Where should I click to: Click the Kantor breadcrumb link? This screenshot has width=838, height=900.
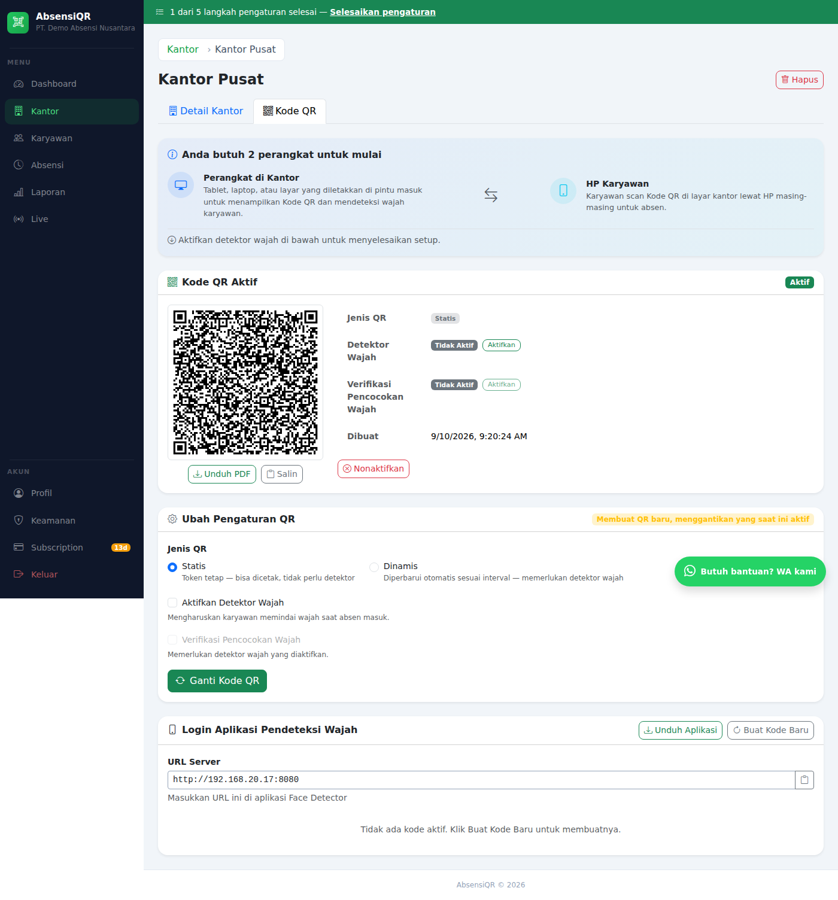[183, 50]
